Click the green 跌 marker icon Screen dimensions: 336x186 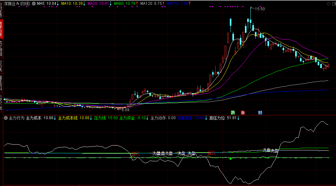[233, 113]
